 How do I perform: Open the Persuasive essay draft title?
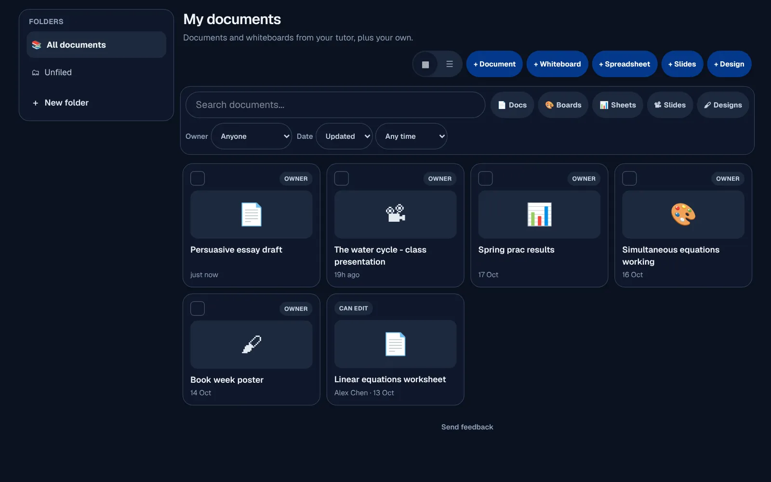(236, 250)
